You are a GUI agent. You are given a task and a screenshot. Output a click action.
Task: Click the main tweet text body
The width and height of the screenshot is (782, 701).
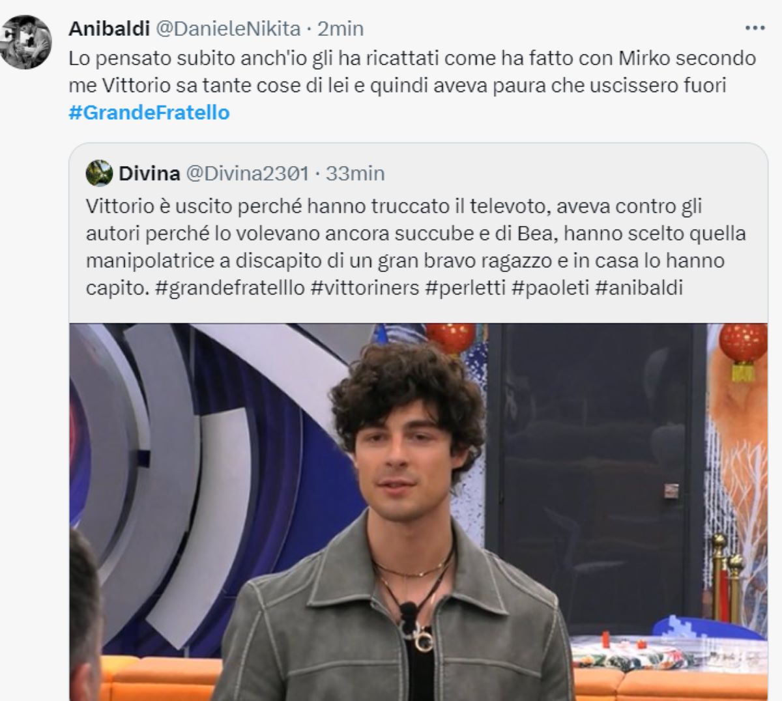(412, 85)
